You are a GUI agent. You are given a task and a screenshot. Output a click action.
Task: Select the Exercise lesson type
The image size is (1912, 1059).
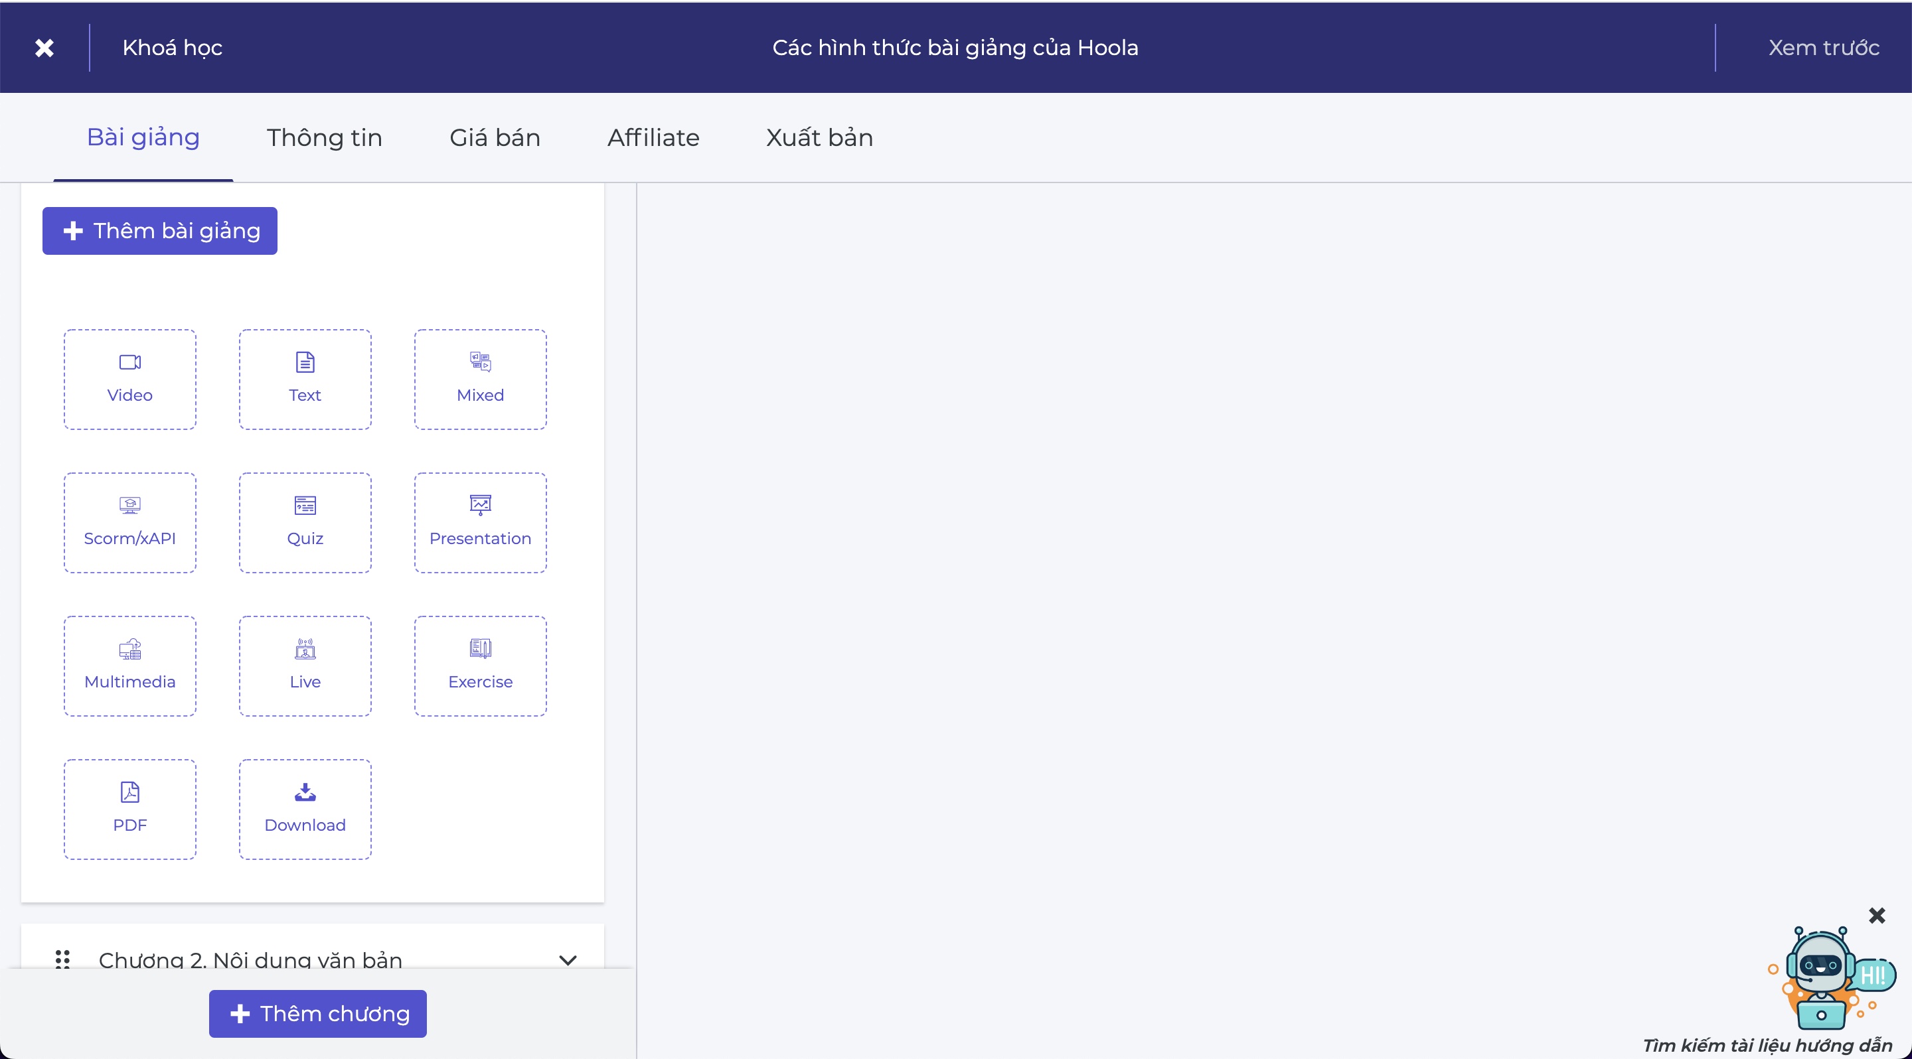coord(480,666)
